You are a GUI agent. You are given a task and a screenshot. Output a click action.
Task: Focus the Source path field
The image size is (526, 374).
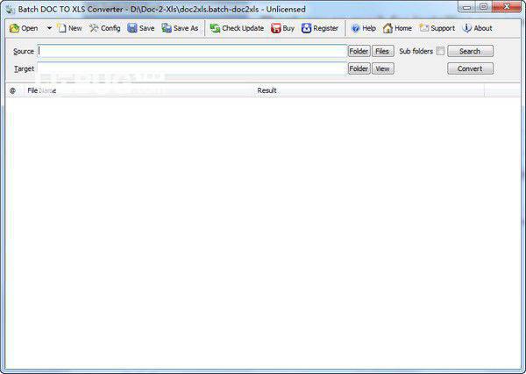pyautogui.click(x=192, y=51)
